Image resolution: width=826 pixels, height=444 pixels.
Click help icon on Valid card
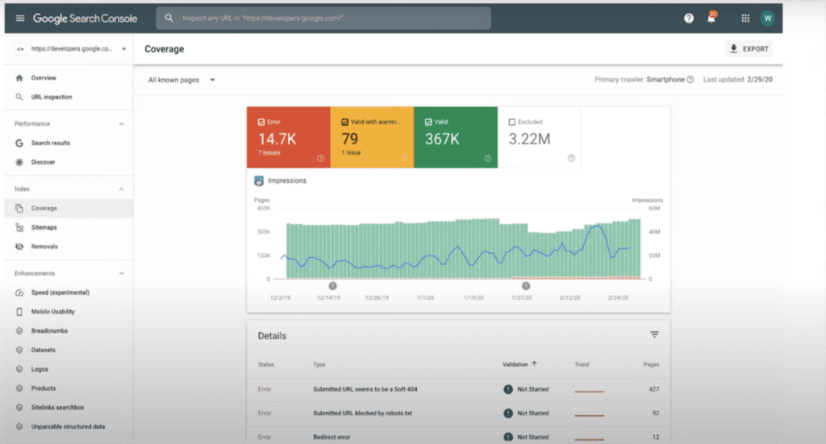click(487, 158)
